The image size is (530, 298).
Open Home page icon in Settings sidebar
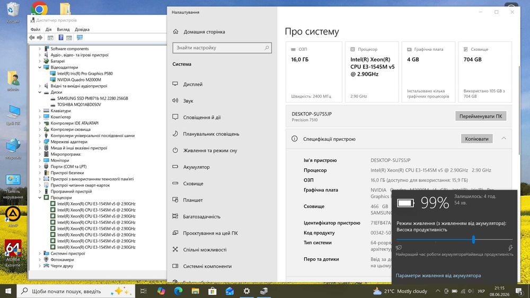click(175, 32)
